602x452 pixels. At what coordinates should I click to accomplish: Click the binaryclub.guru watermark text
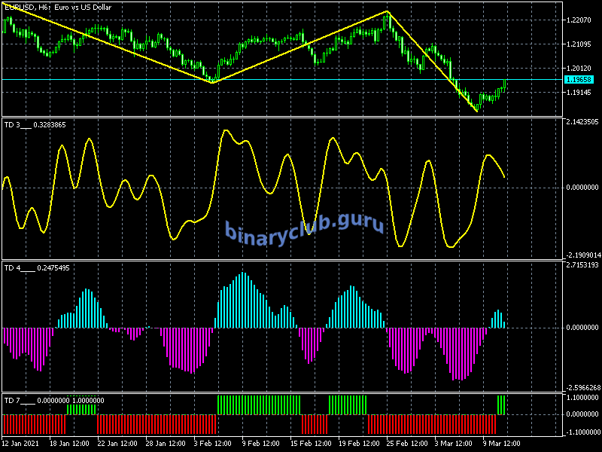(x=304, y=226)
